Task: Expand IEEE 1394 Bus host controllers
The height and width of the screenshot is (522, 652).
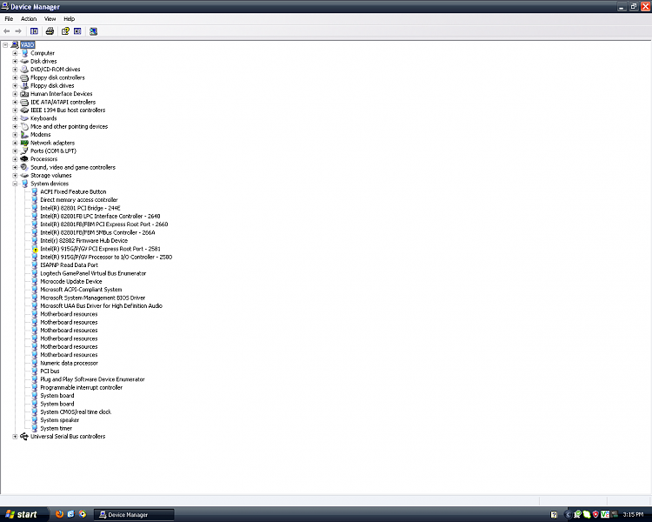Action: (15, 110)
